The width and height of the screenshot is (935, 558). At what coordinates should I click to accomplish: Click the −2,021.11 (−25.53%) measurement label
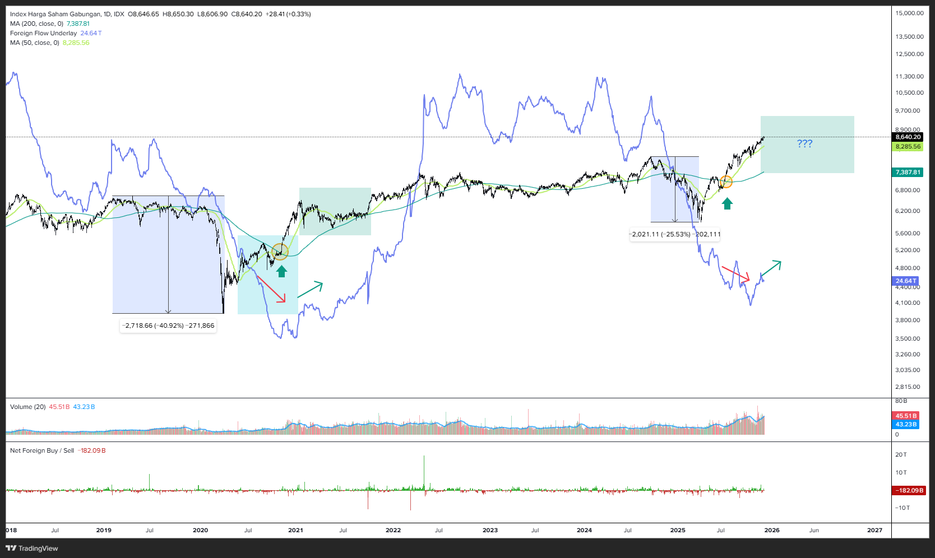675,234
